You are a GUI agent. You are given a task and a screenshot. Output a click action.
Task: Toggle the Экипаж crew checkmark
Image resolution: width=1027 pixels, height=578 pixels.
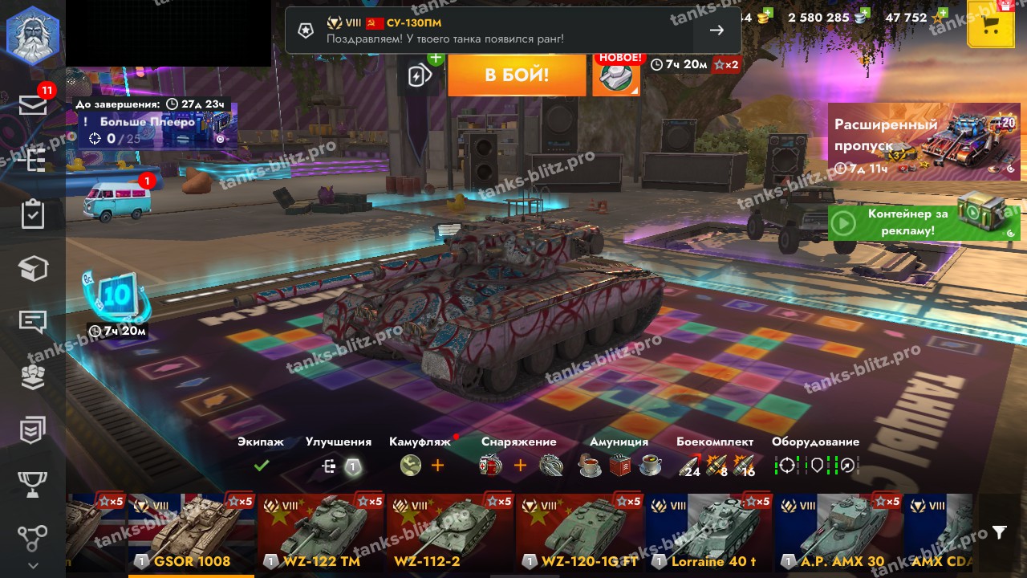point(261,465)
